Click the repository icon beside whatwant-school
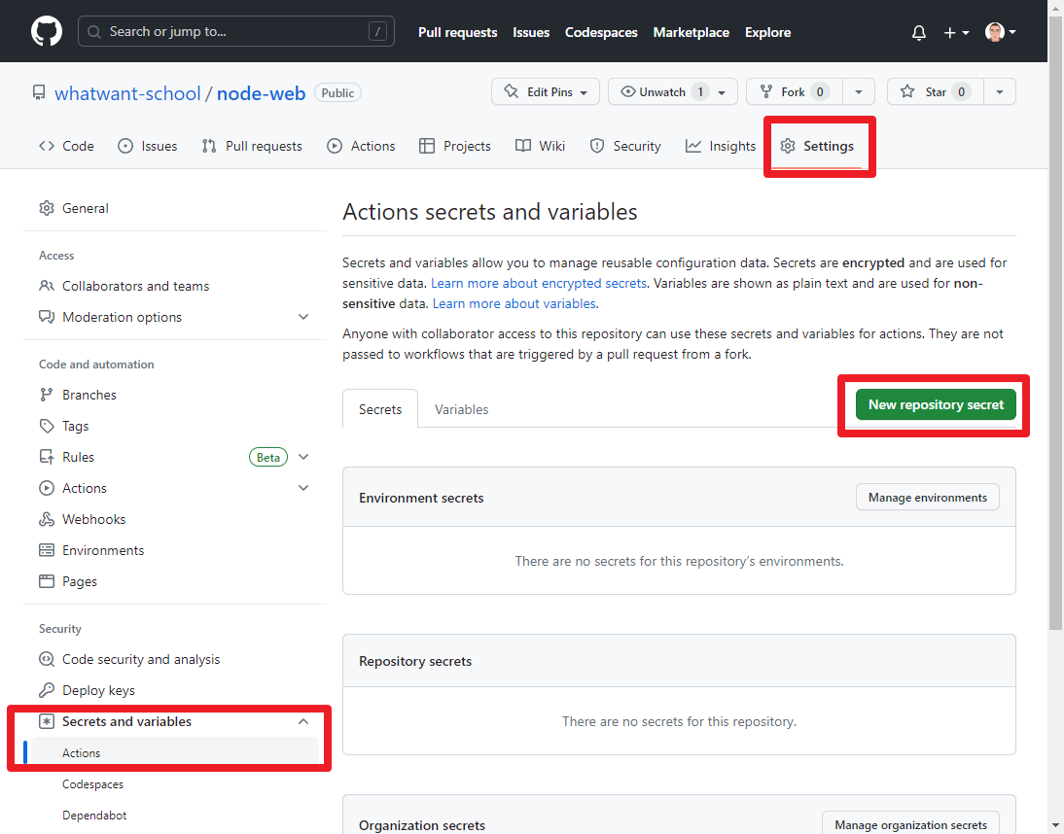Viewport: 1064px width, 834px height. click(39, 93)
